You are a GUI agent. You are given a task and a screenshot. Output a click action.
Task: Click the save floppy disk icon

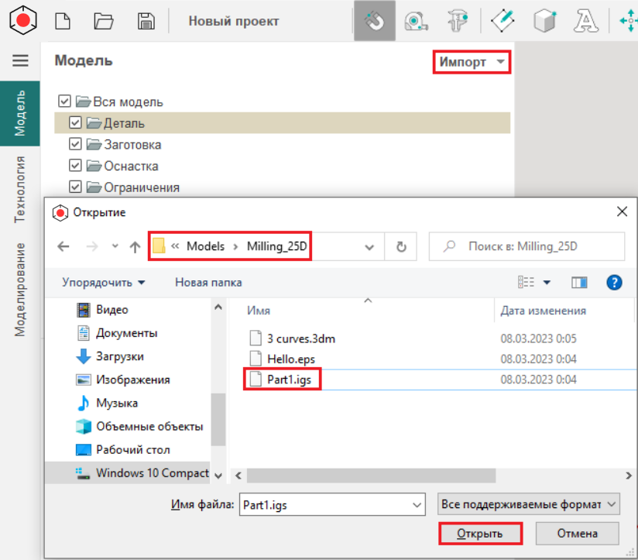click(x=145, y=21)
